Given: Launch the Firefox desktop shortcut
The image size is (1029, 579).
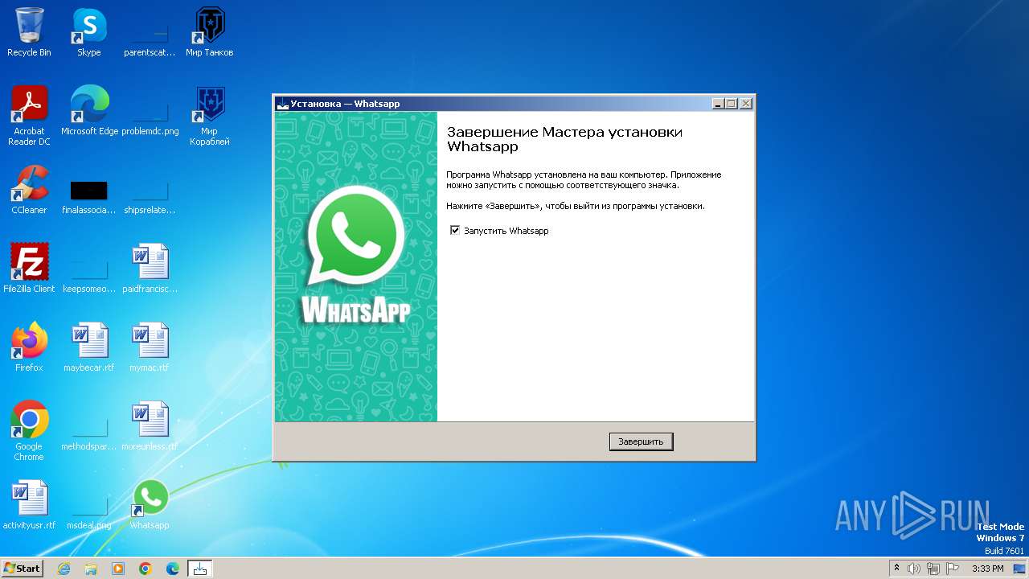Looking at the screenshot, I should pyautogui.click(x=29, y=347).
